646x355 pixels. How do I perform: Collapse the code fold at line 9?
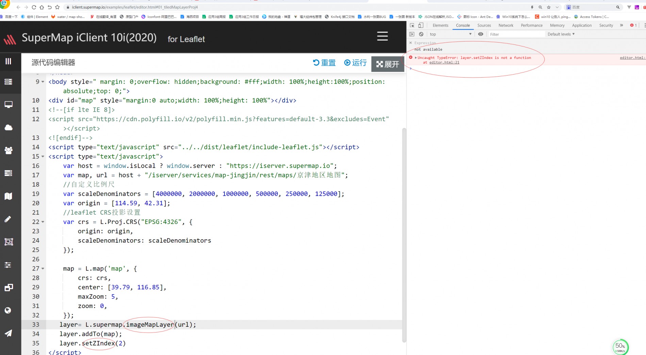(43, 82)
